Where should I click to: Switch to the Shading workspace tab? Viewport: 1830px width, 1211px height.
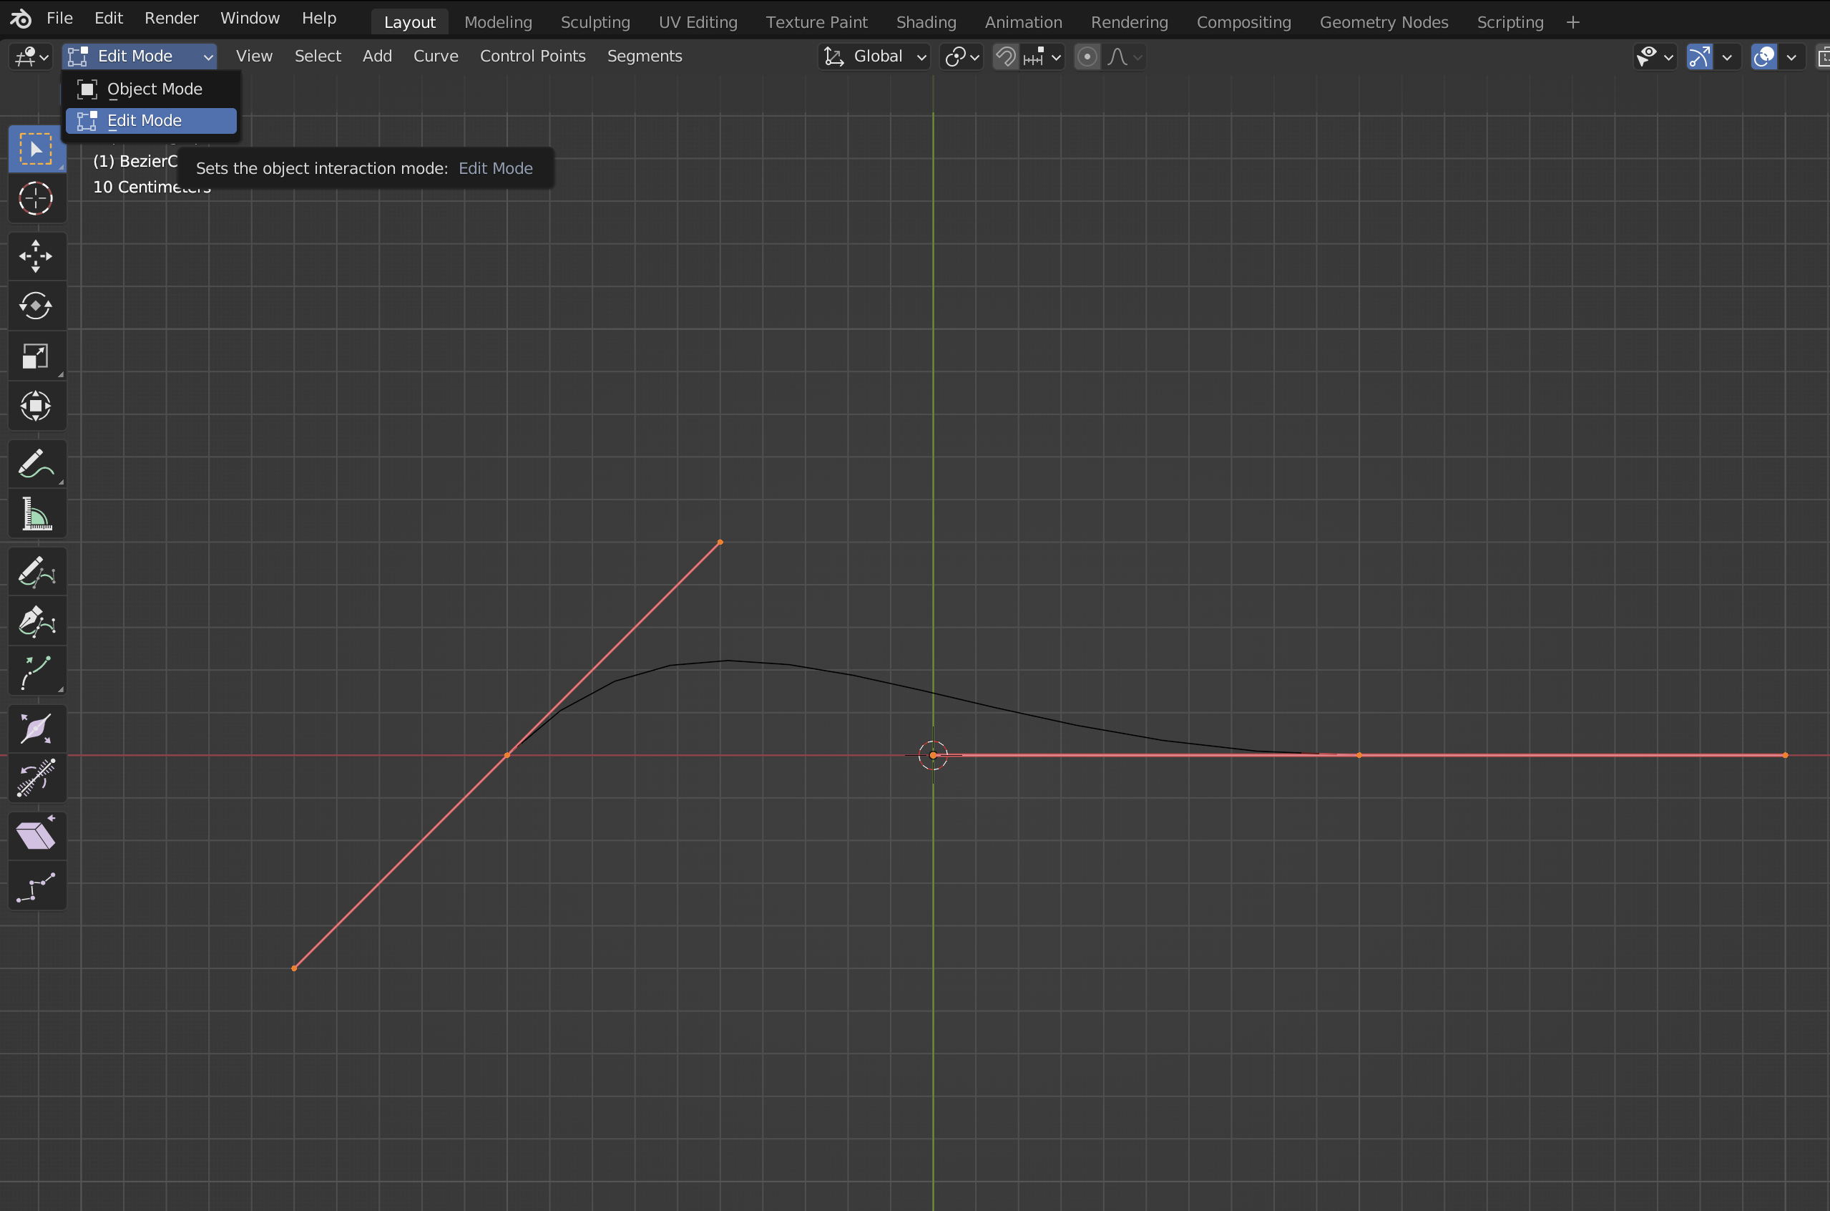[x=926, y=22]
